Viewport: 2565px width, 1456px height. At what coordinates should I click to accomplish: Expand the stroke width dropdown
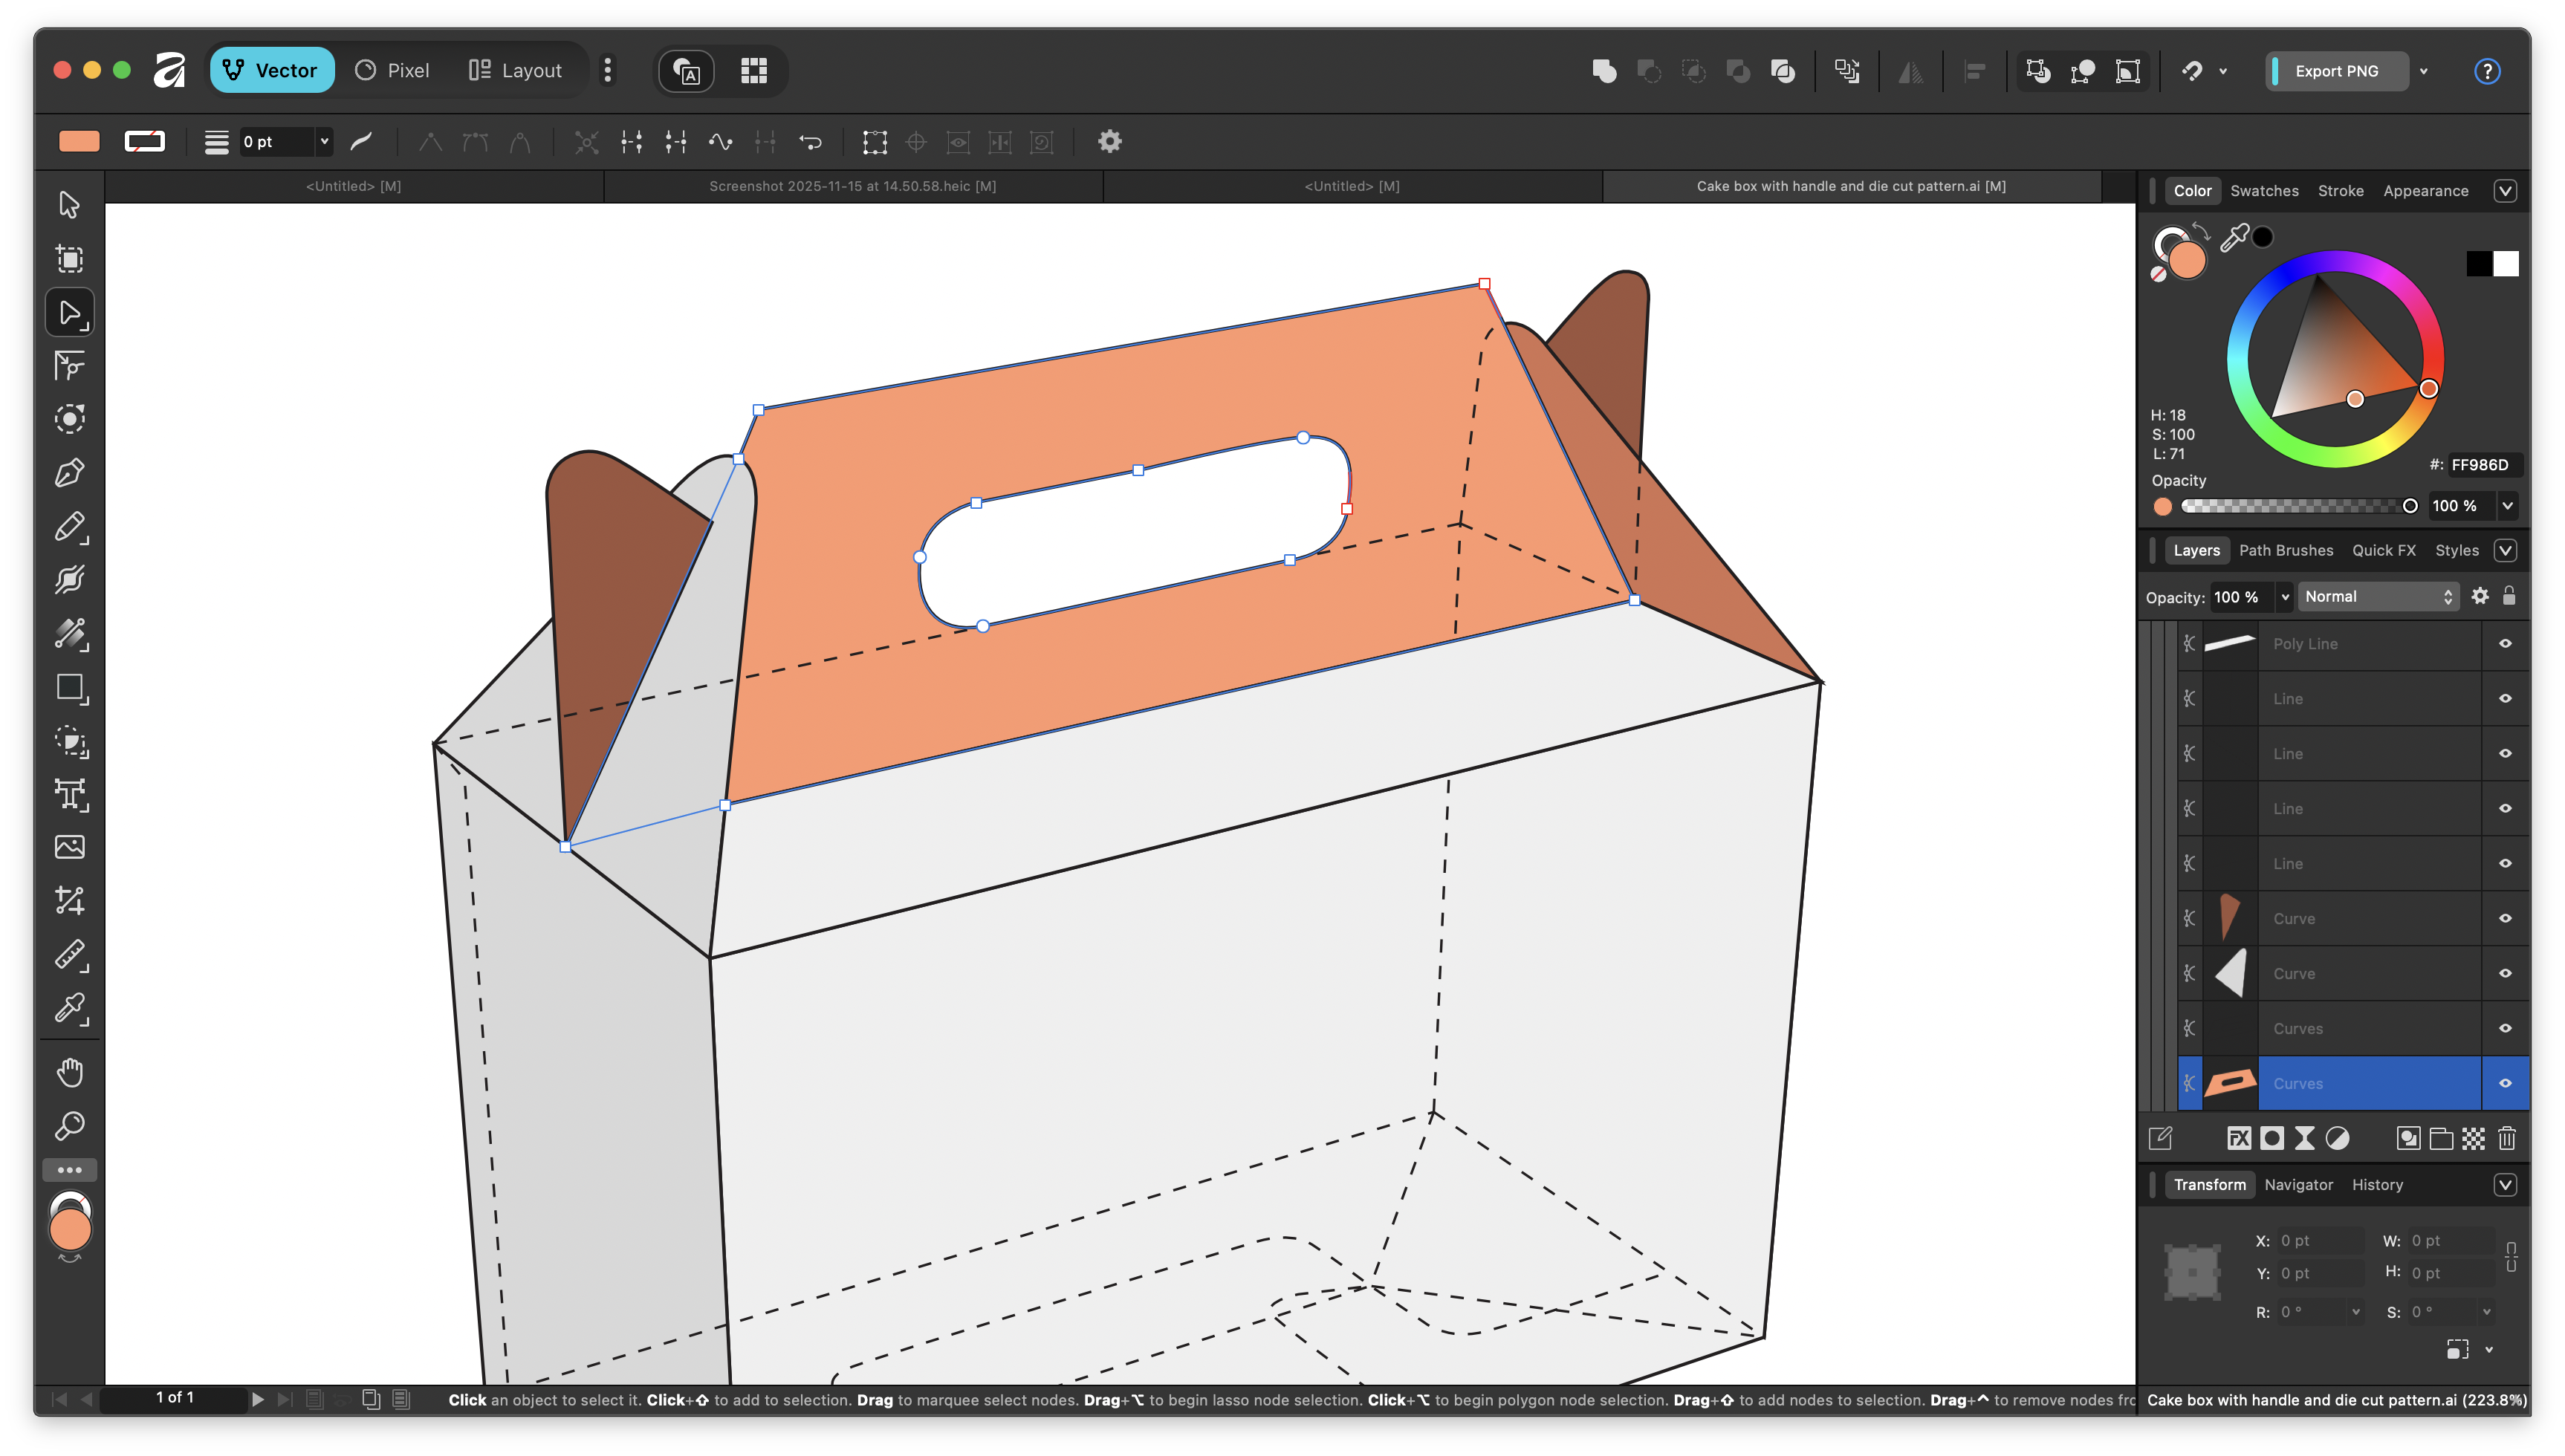click(324, 142)
